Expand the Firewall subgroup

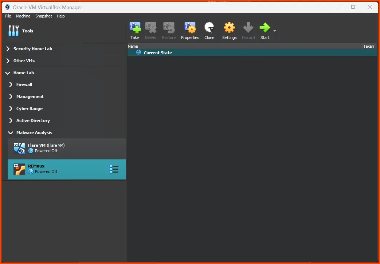(x=11, y=84)
